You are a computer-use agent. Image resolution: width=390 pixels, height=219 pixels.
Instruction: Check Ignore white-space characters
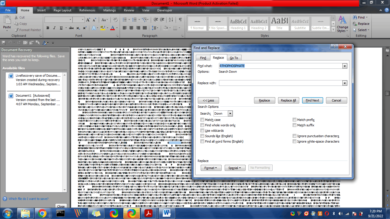(294, 141)
